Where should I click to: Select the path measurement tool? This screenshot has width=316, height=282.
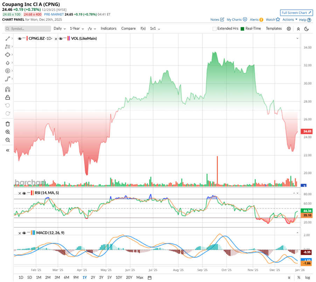[7, 79]
